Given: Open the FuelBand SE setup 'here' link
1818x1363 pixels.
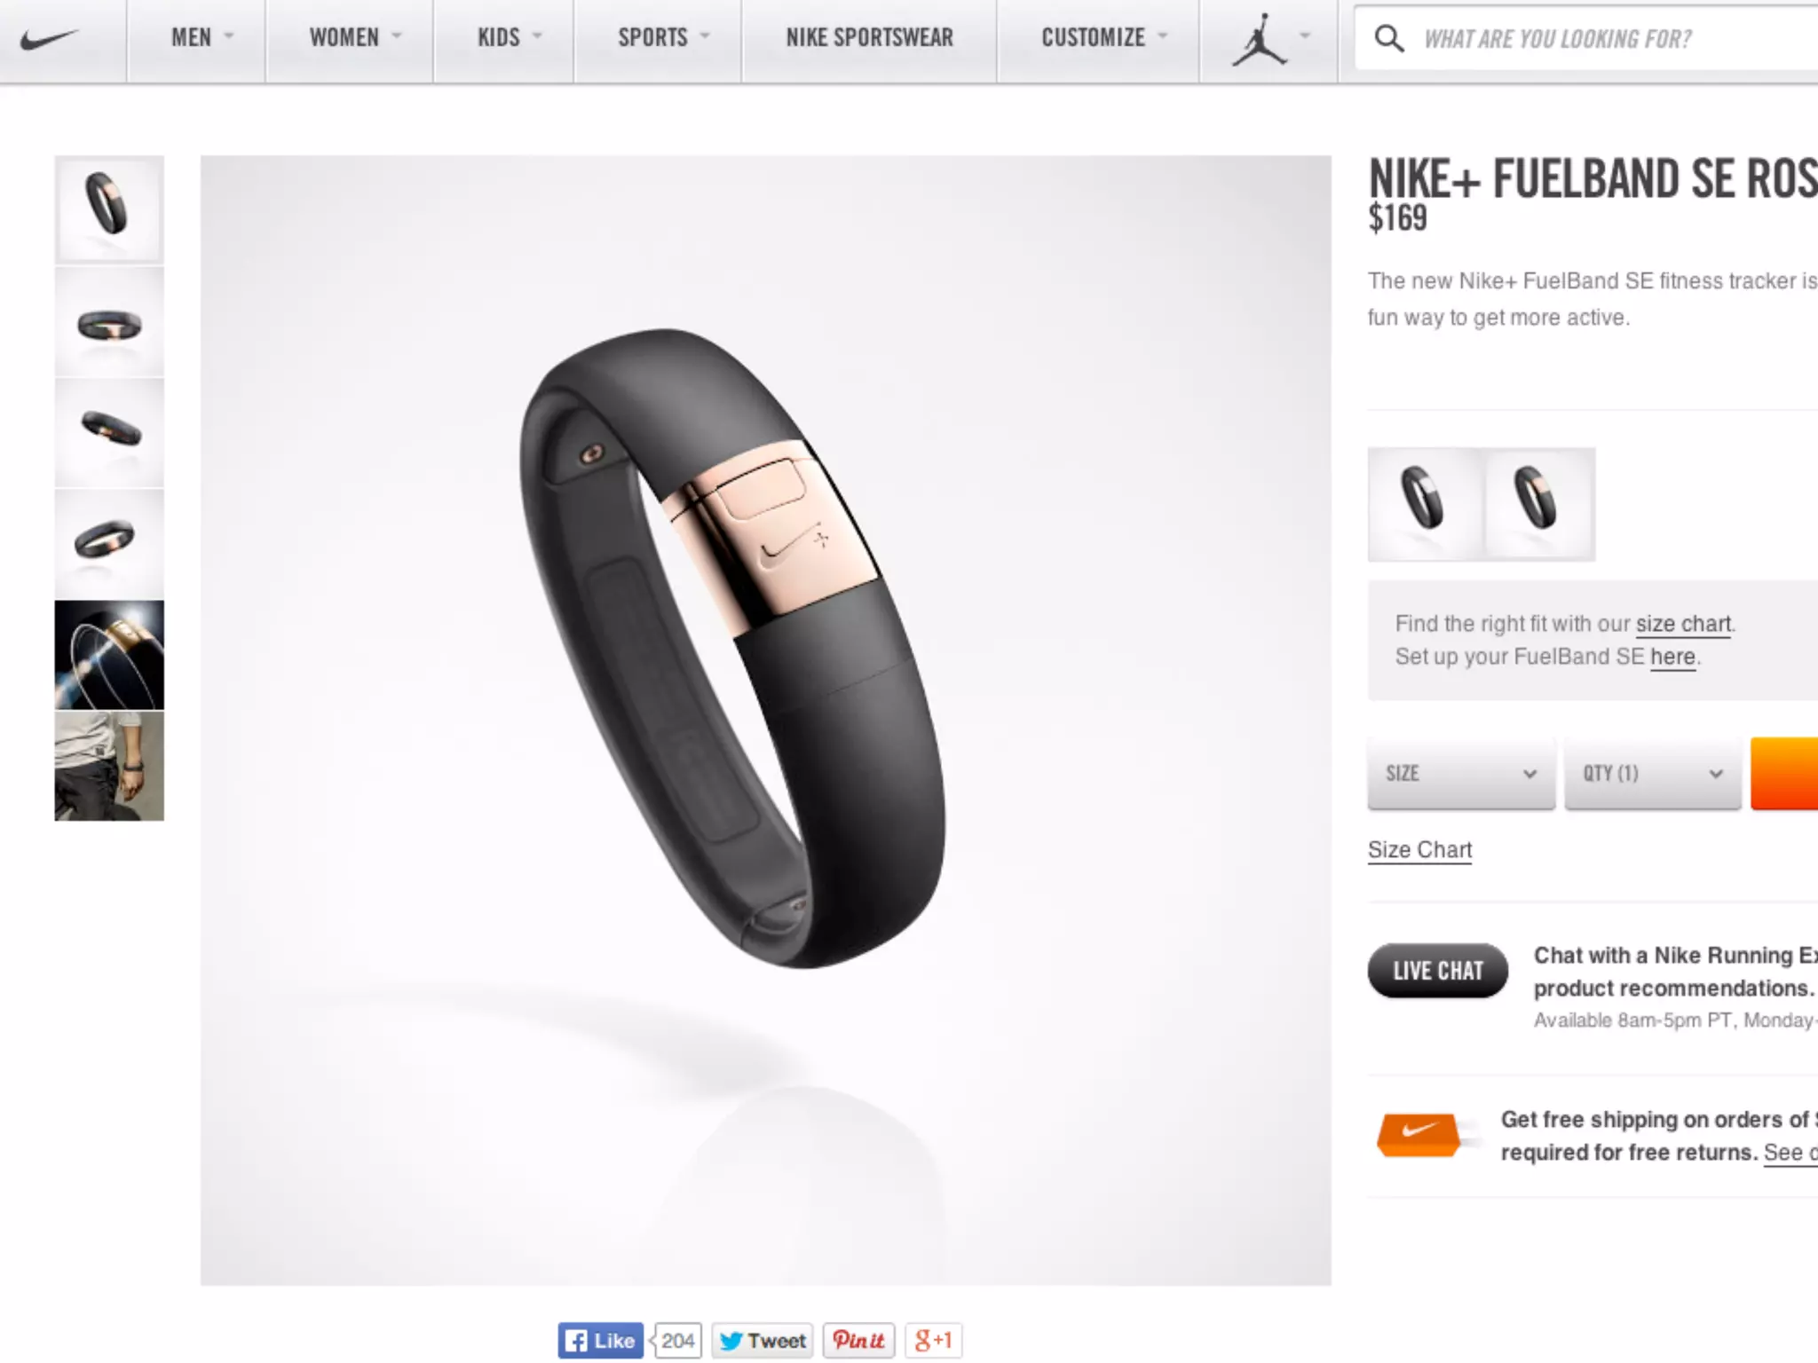Looking at the screenshot, I should [x=1672, y=658].
